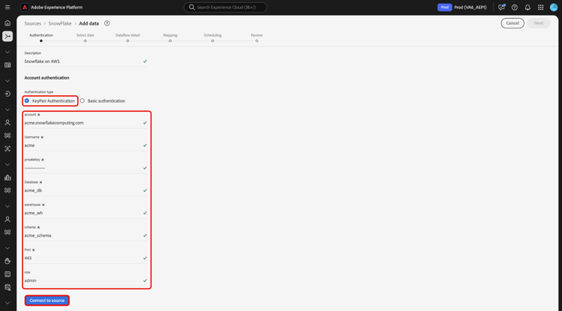Go to Home in the sidebar

point(7,23)
